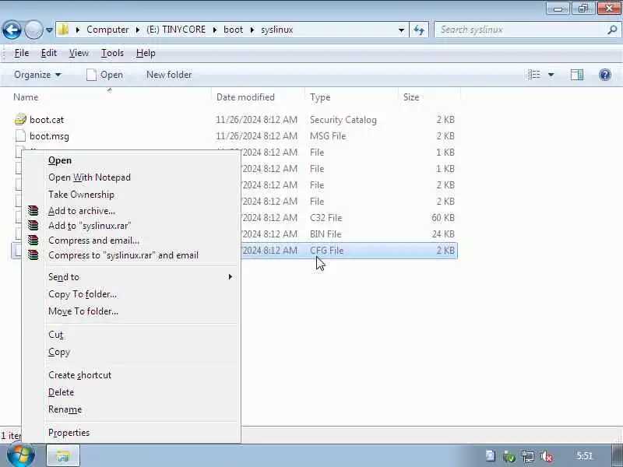Open the recent locations dropdown arrow
This screenshot has width=623, height=467.
(49, 30)
